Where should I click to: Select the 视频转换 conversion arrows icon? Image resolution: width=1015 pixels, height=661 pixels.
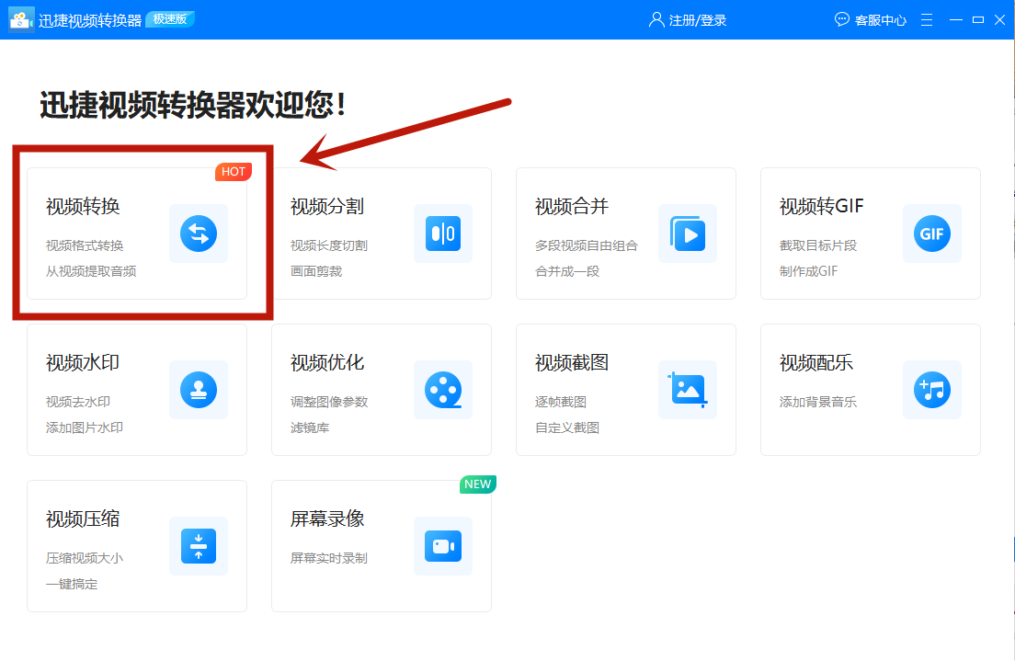click(198, 234)
